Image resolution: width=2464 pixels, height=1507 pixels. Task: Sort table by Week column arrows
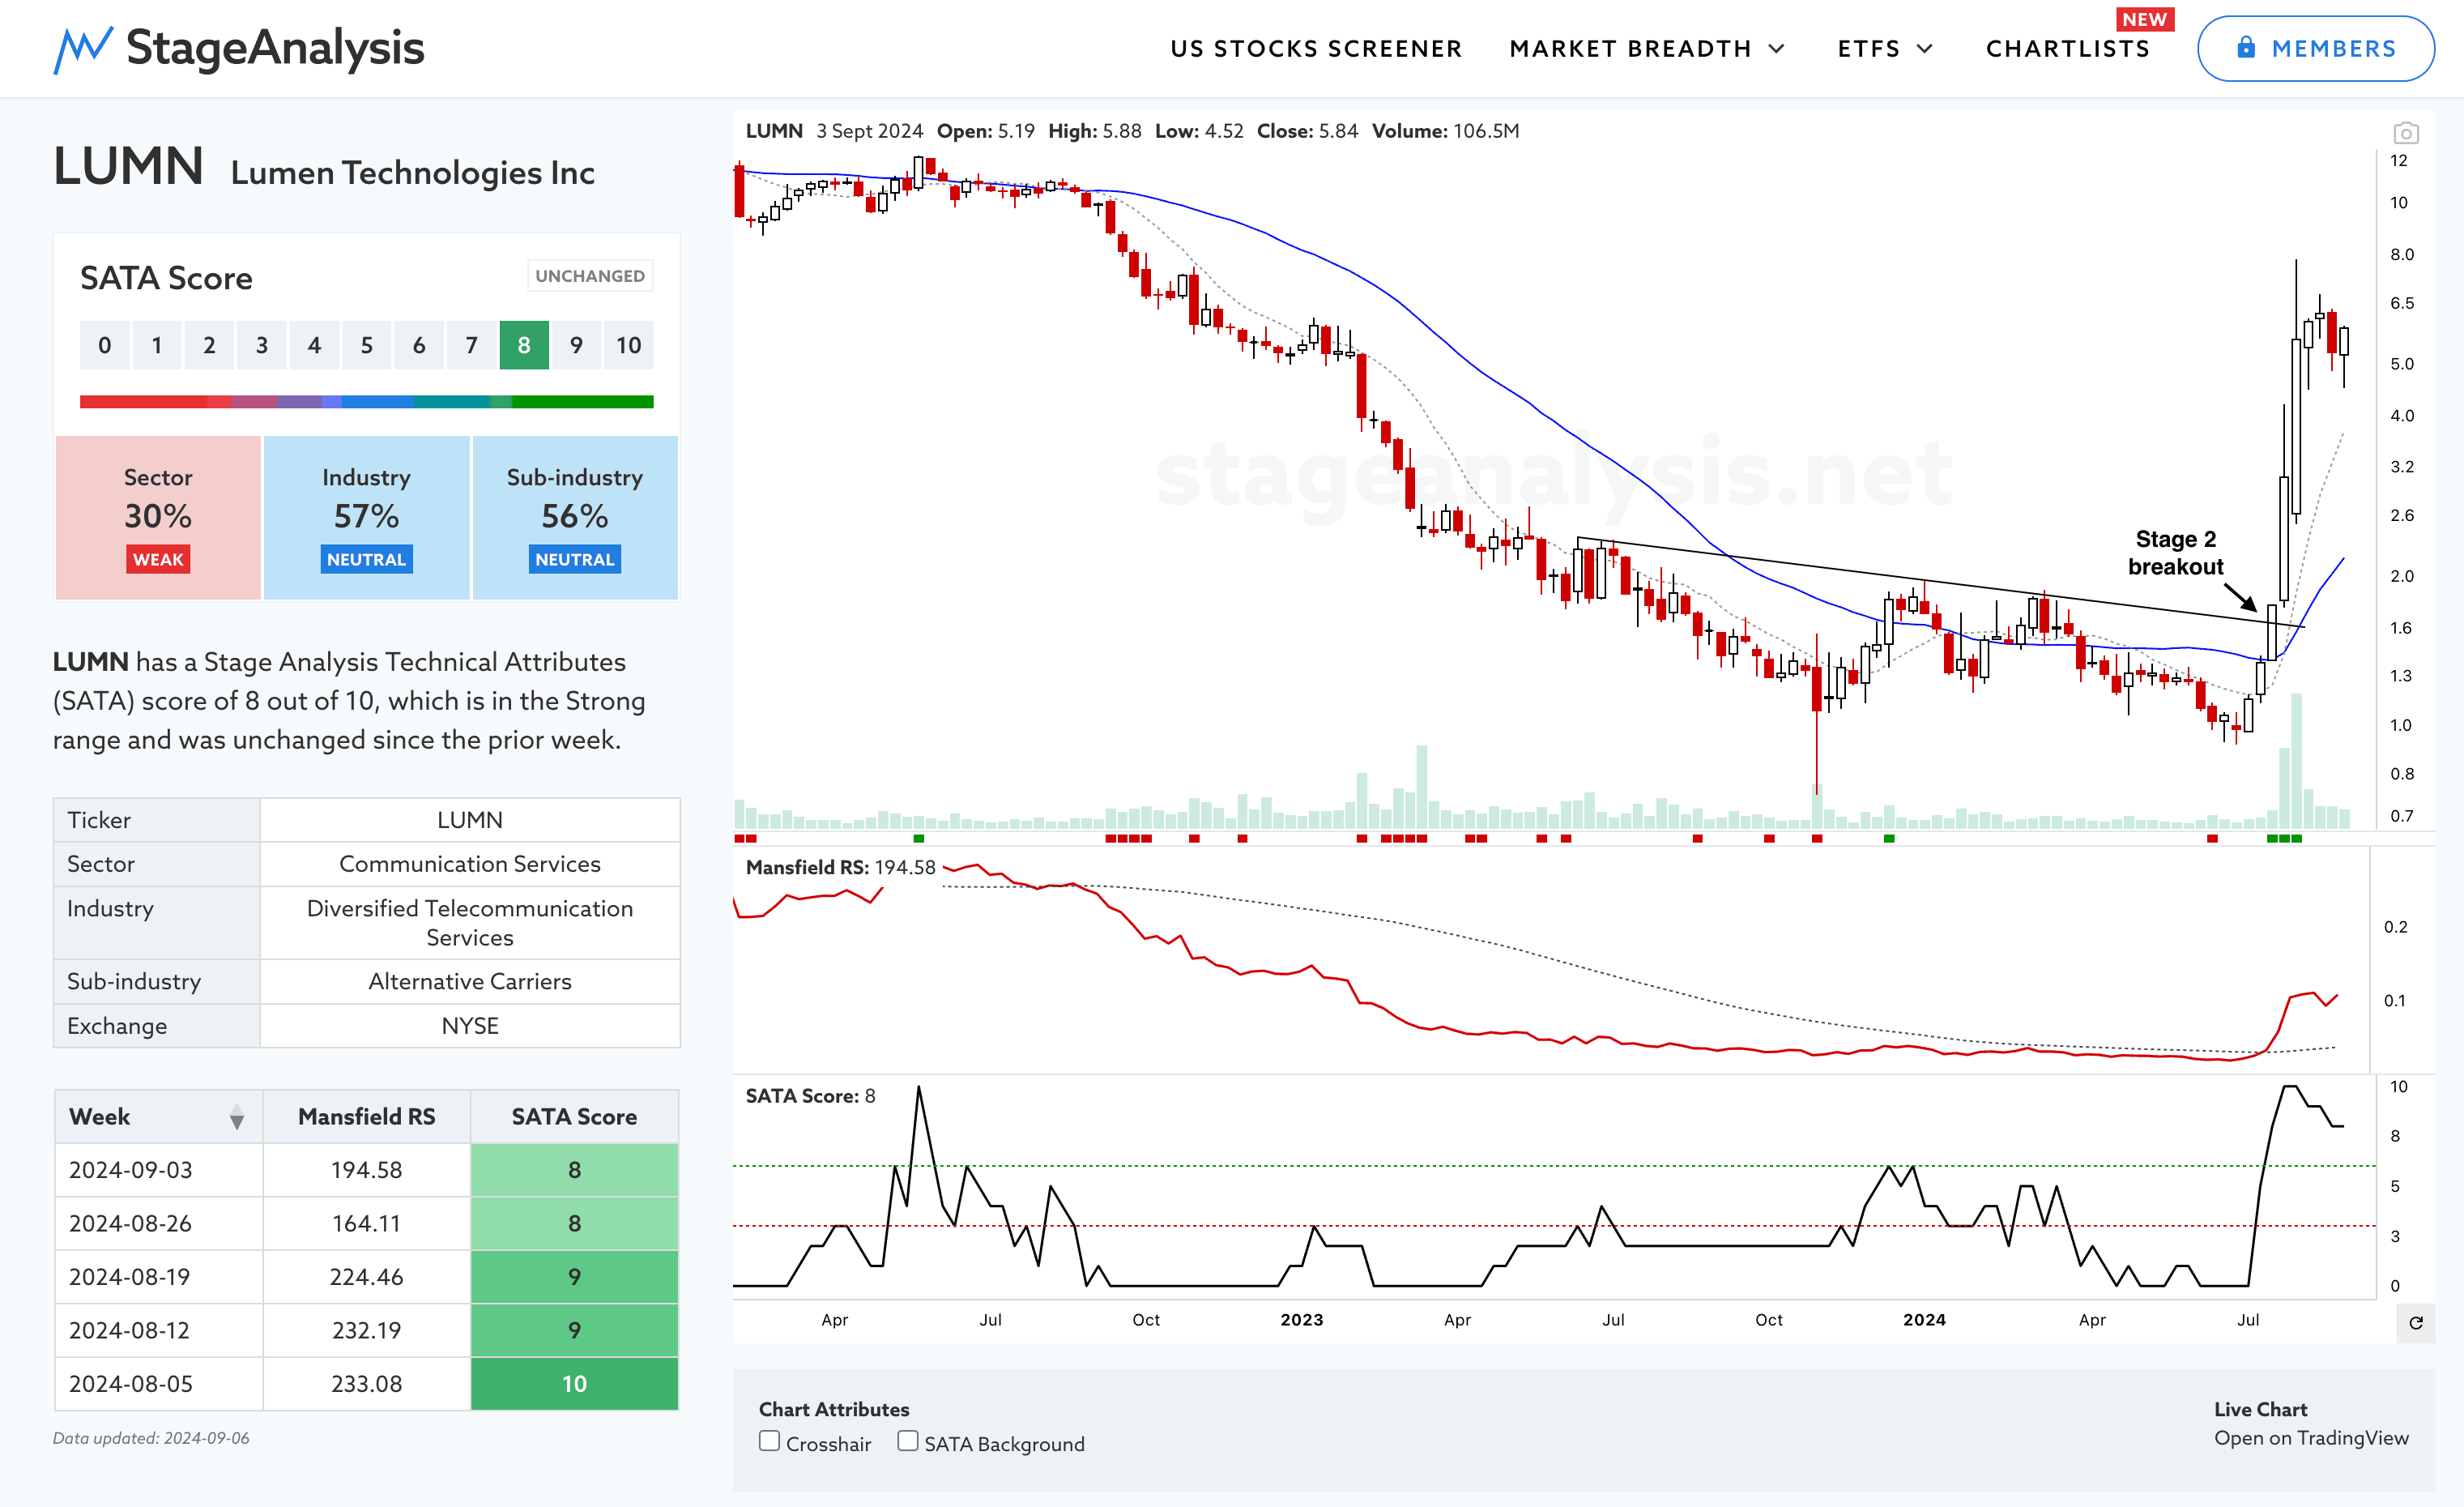click(x=237, y=1117)
